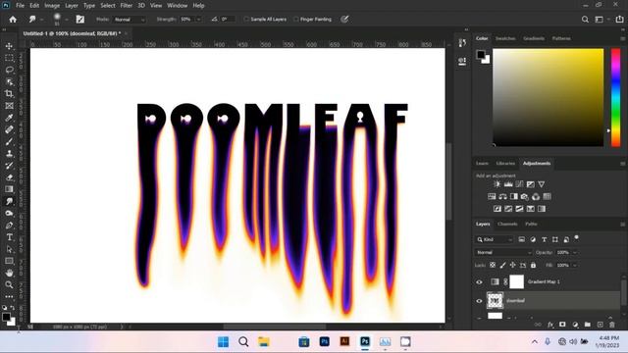
Task: Select the Brush tool
Action: pos(9,141)
